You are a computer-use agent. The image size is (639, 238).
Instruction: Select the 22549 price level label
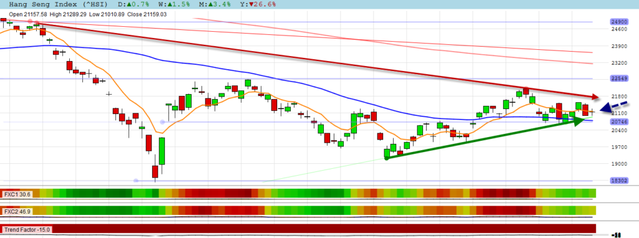pos(618,78)
